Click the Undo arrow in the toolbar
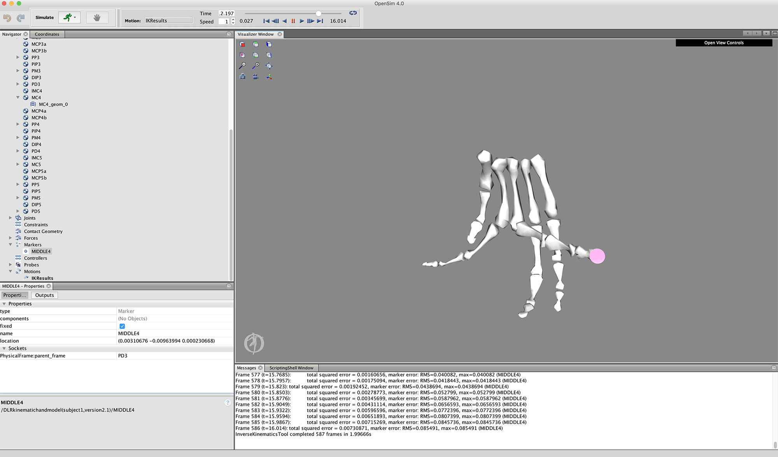Image resolution: width=778 pixels, height=457 pixels. pyautogui.click(x=7, y=18)
